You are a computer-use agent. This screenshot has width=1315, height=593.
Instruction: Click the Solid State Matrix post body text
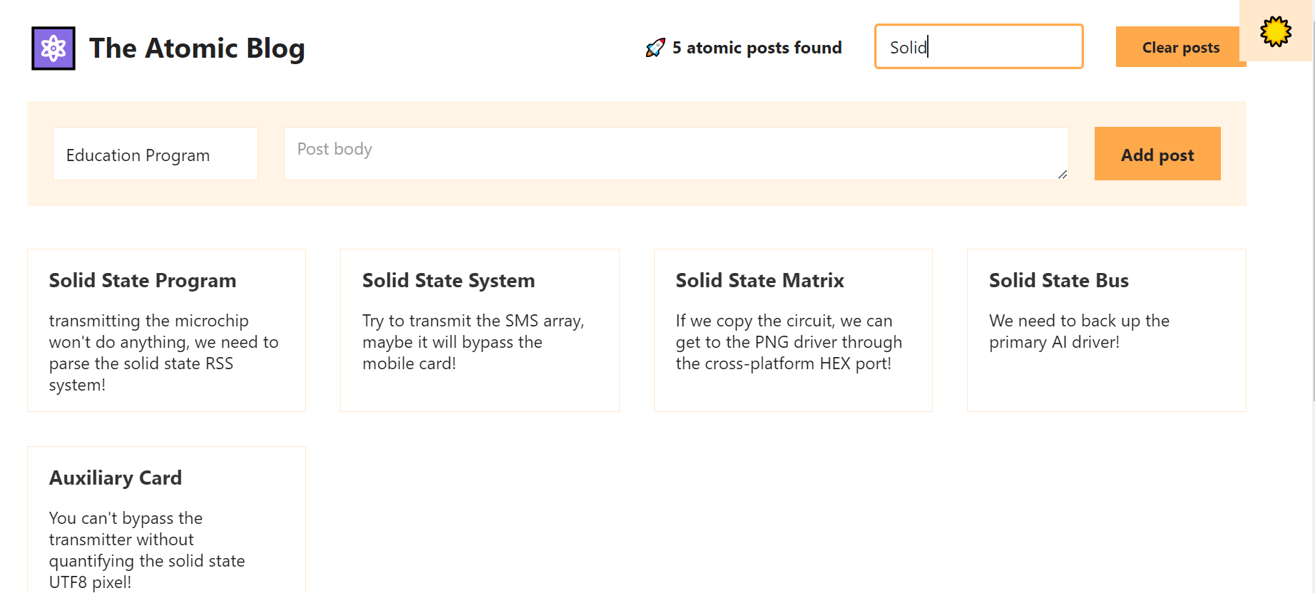tap(788, 342)
